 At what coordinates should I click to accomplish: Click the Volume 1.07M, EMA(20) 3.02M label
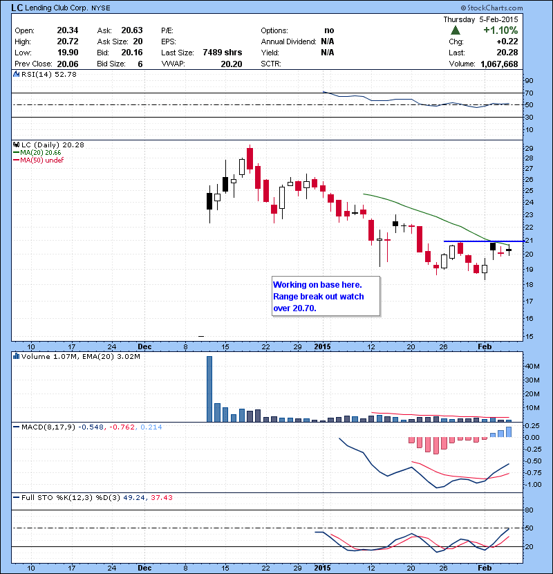(x=80, y=356)
